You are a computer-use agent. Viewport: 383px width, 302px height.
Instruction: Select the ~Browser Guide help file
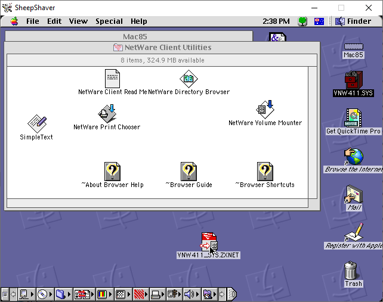pyautogui.click(x=189, y=172)
